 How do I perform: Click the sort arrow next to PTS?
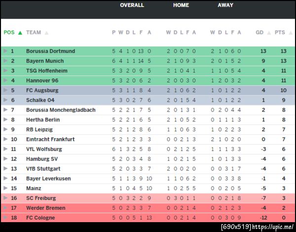pos(290,33)
